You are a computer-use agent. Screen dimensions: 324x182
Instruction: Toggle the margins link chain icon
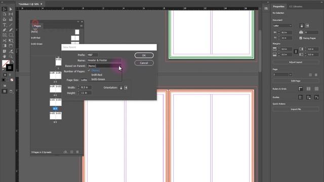point(296,52)
